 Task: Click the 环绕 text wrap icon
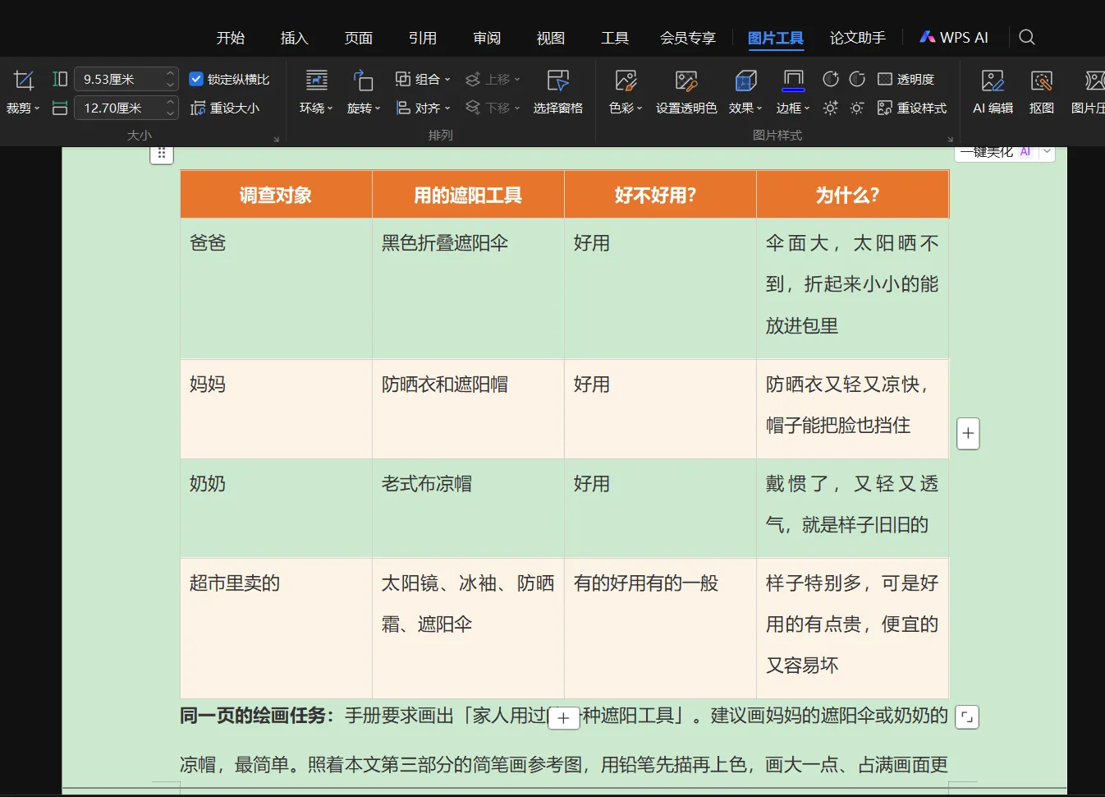(316, 80)
